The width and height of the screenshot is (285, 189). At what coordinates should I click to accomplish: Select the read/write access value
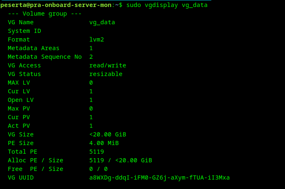click(x=108, y=66)
